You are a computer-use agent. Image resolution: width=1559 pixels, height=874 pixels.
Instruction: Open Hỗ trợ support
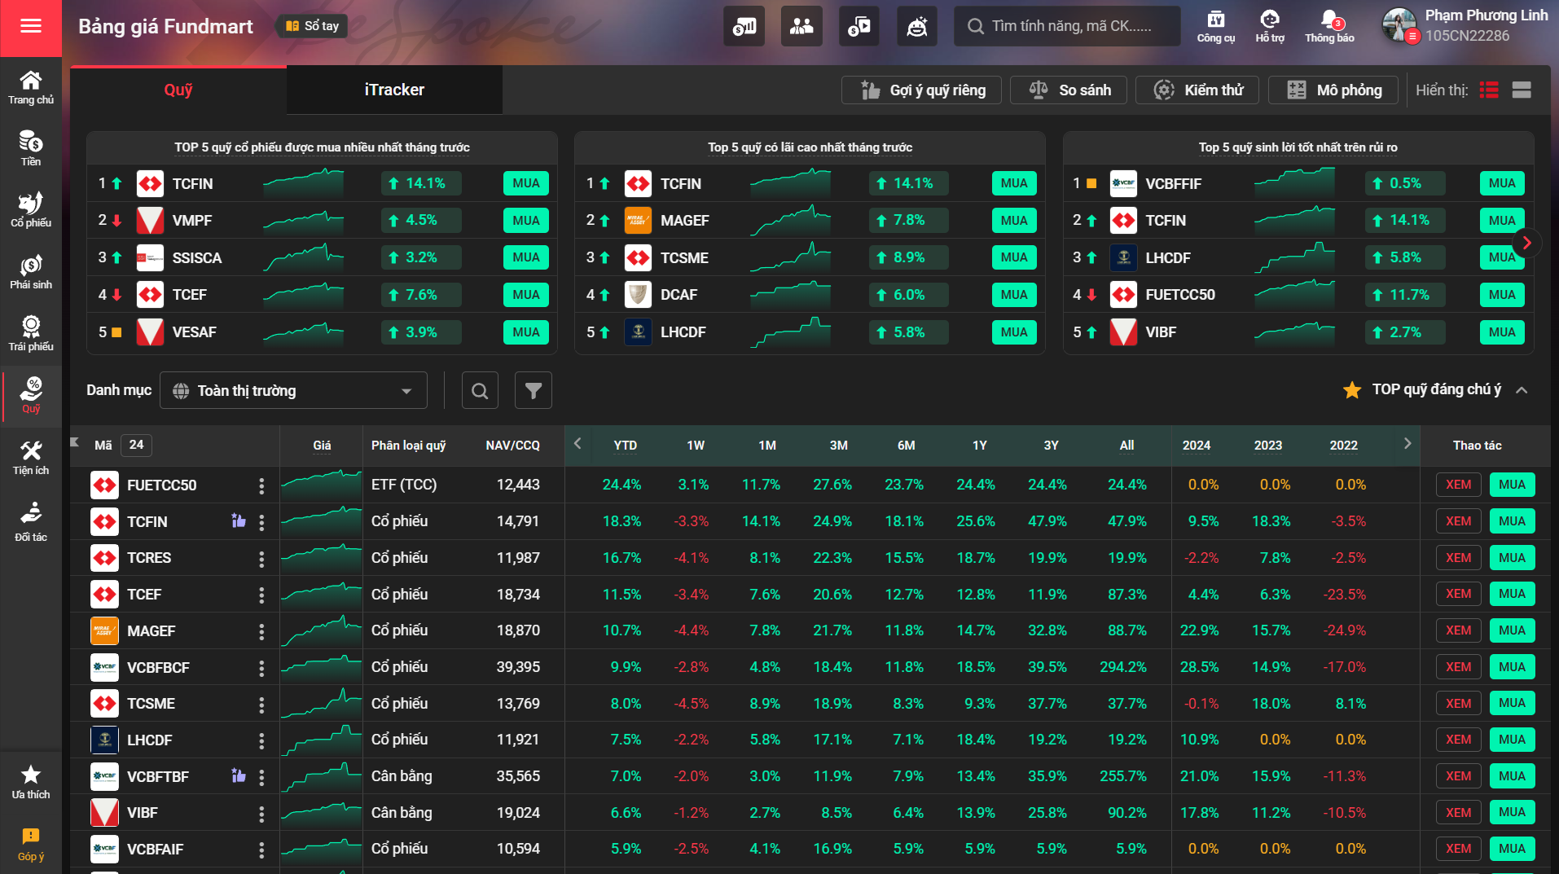click(x=1270, y=27)
